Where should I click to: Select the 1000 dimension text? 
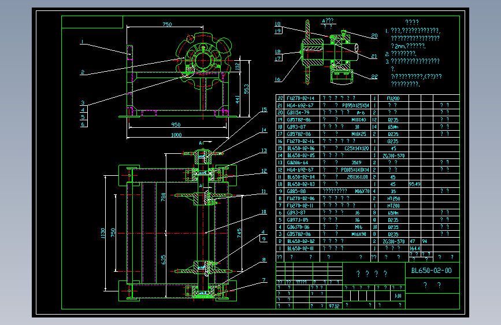tap(176, 135)
